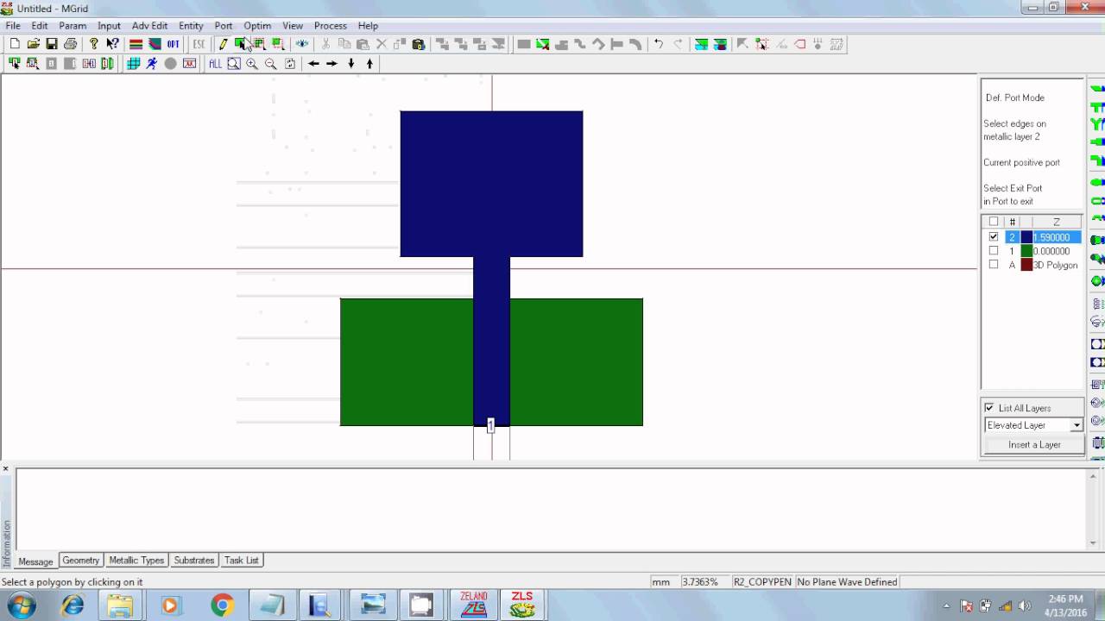Click the zoom out magnifier
This screenshot has height=621, width=1105.
tap(271, 64)
